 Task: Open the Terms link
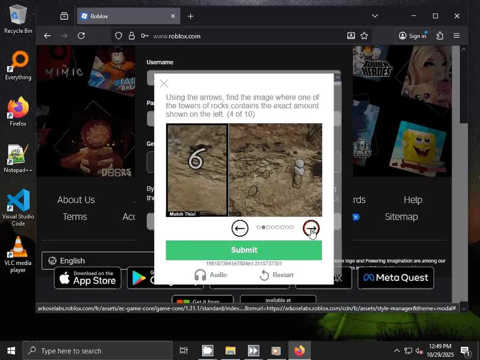(x=75, y=217)
